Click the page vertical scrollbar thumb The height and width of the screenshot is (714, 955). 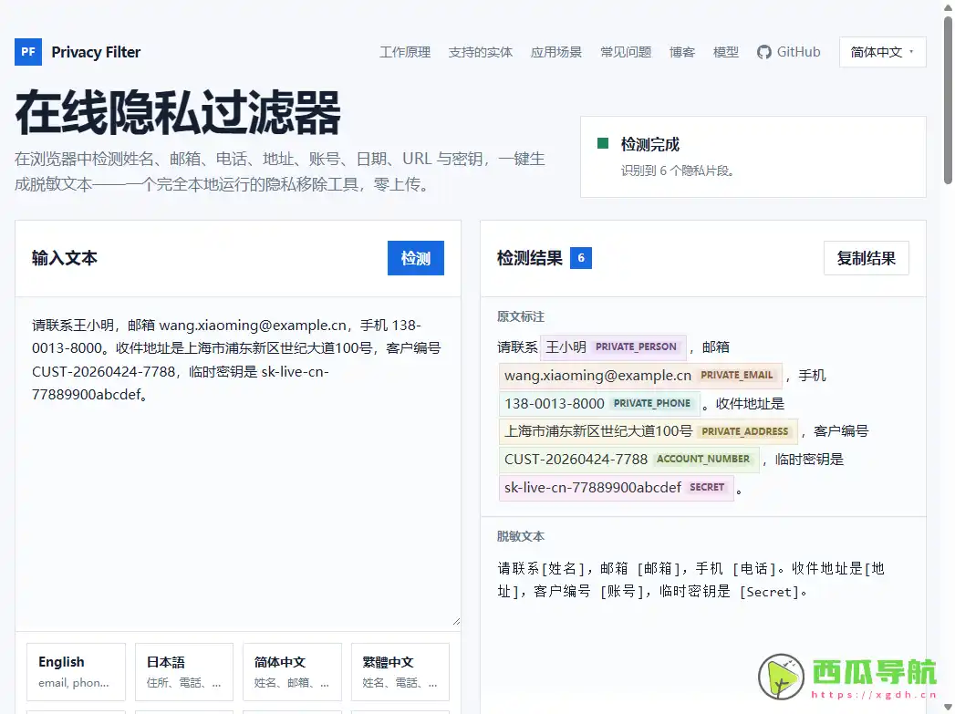coord(948,100)
